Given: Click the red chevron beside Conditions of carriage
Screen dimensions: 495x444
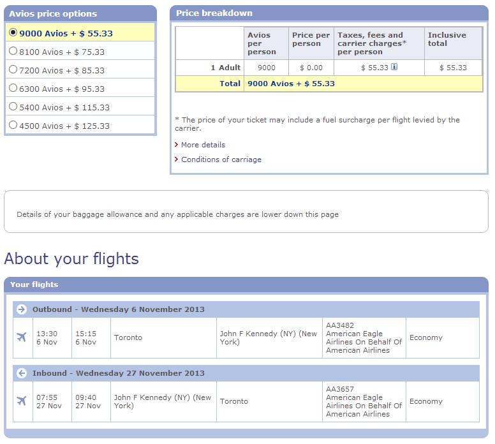Looking at the screenshot, I should [x=177, y=159].
